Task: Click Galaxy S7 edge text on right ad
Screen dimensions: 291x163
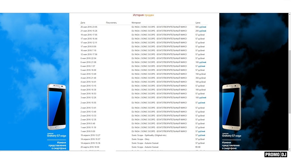Action: (232, 136)
